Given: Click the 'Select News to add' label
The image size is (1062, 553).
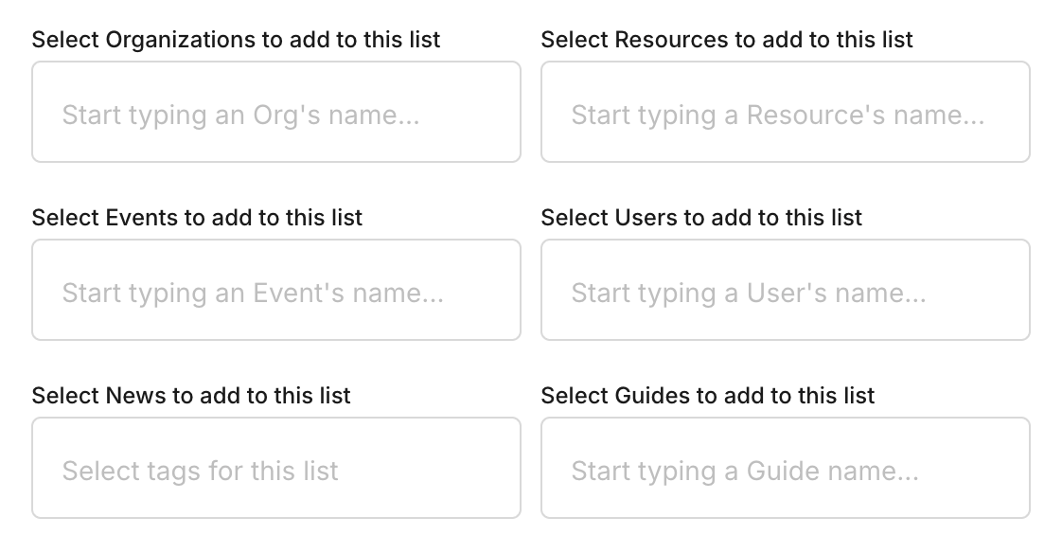Looking at the screenshot, I should 191,396.
